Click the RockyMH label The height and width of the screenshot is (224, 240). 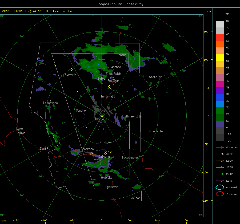coord(70,75)
